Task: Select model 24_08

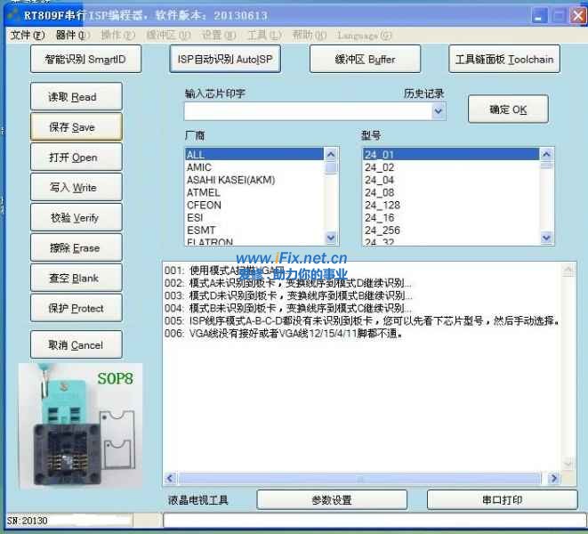Action: click(451, 192)
